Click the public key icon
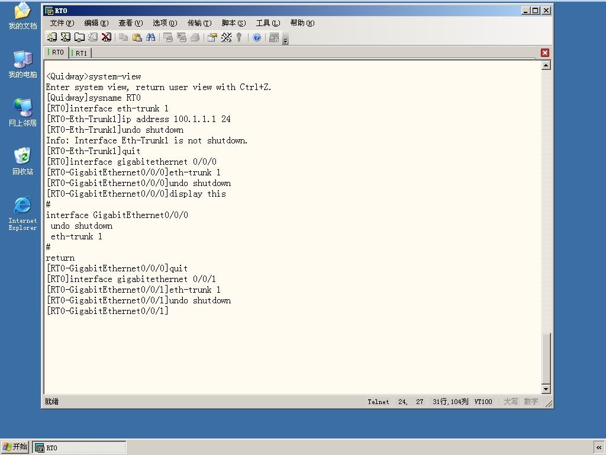The width and height of the screenshot is (606, 455). coord(239,37)
